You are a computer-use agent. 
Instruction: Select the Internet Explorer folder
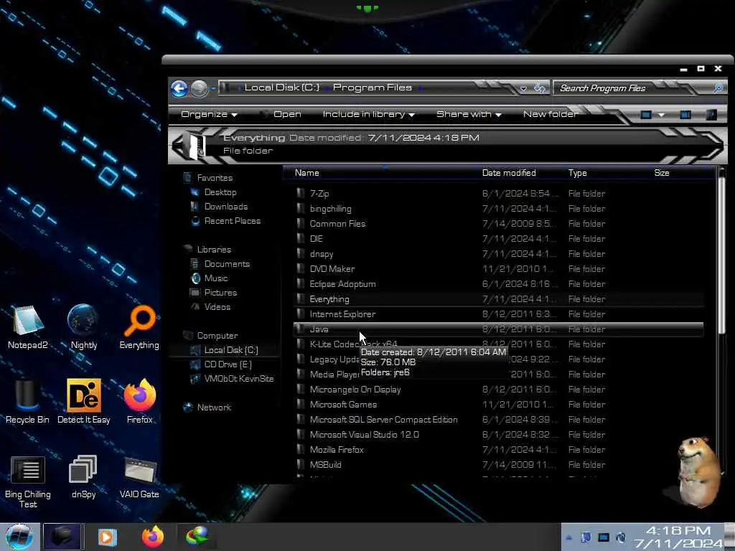point(342,314)
